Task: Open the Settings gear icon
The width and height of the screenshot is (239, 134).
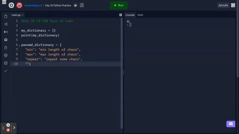Action: [x=6, y=55]
